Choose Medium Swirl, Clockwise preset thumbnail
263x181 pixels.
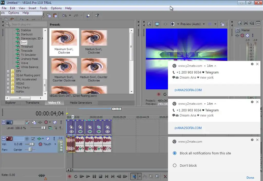94,38
